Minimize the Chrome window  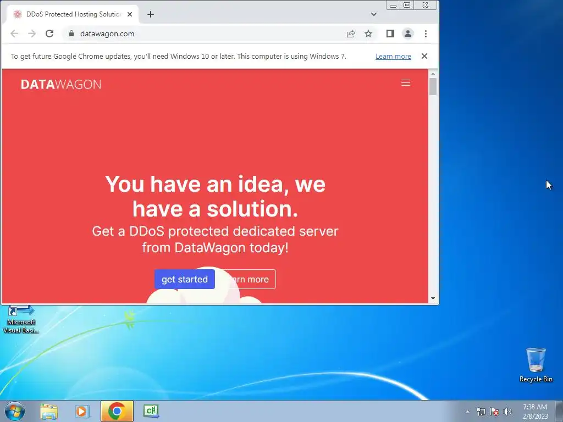pos(393,5)
